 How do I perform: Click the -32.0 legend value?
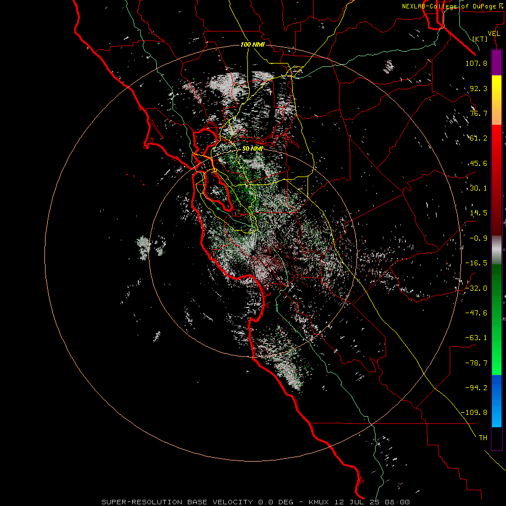pyautogui.click(x=476, y=288)
